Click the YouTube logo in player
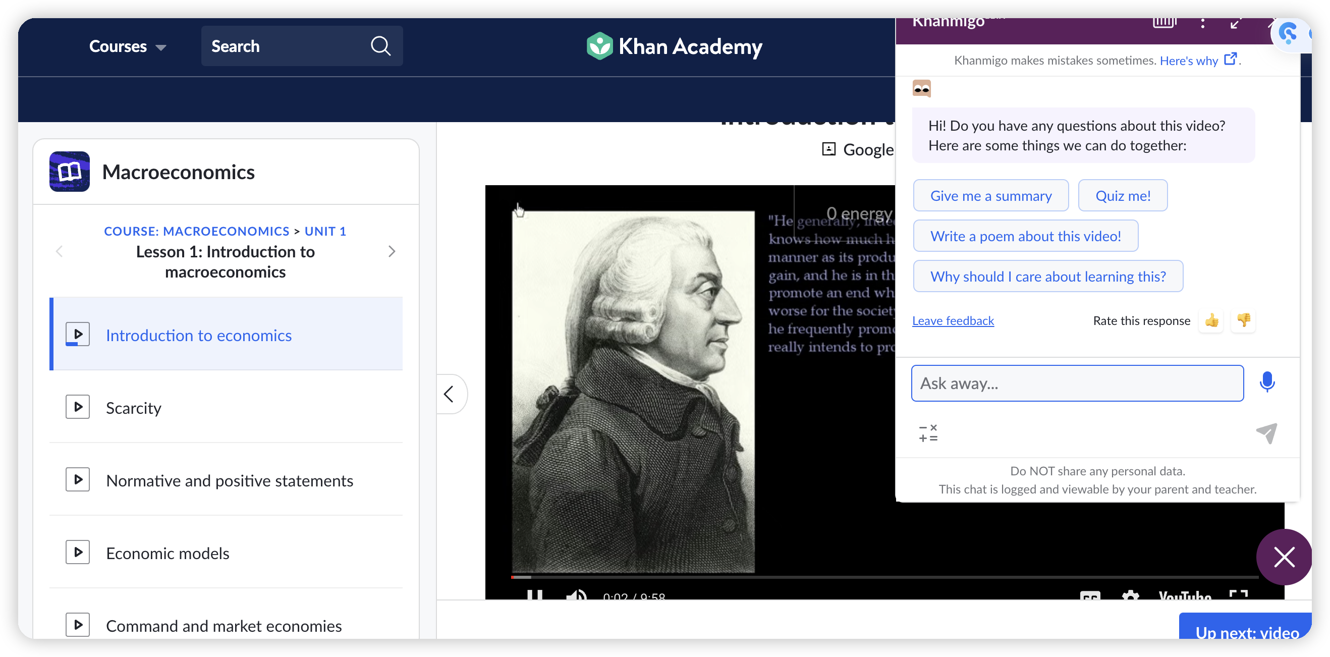The image size is (1330, 657). coord(1185,595)
